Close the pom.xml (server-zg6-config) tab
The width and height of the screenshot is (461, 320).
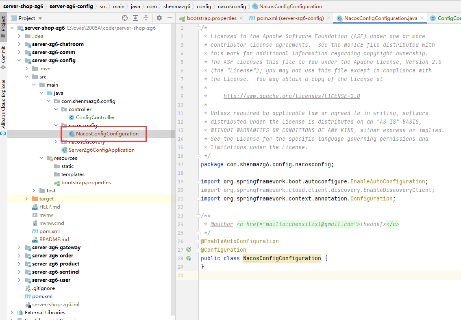328,18
